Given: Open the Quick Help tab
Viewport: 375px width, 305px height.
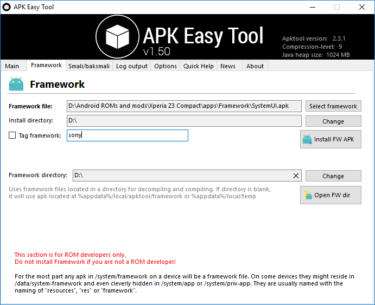Looking at the screenshot, I should tap(198, 66).
